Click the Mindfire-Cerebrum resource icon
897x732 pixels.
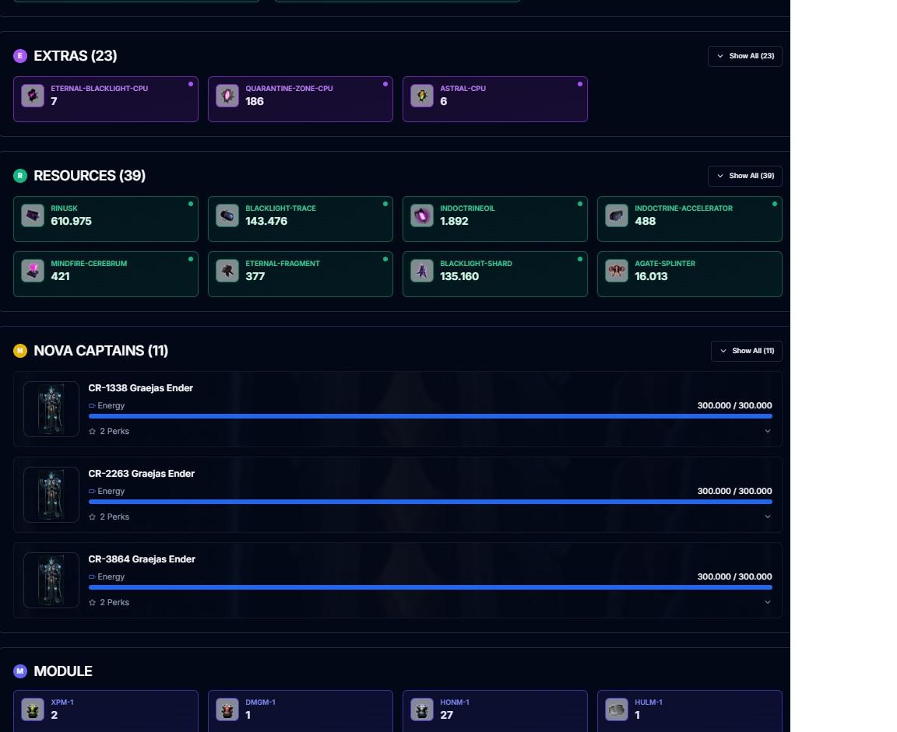33,271
